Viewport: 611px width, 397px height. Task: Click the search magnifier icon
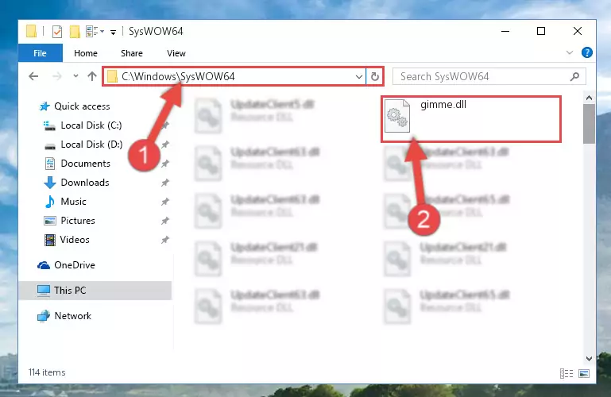pyautogui.click(x=574, y=77)
